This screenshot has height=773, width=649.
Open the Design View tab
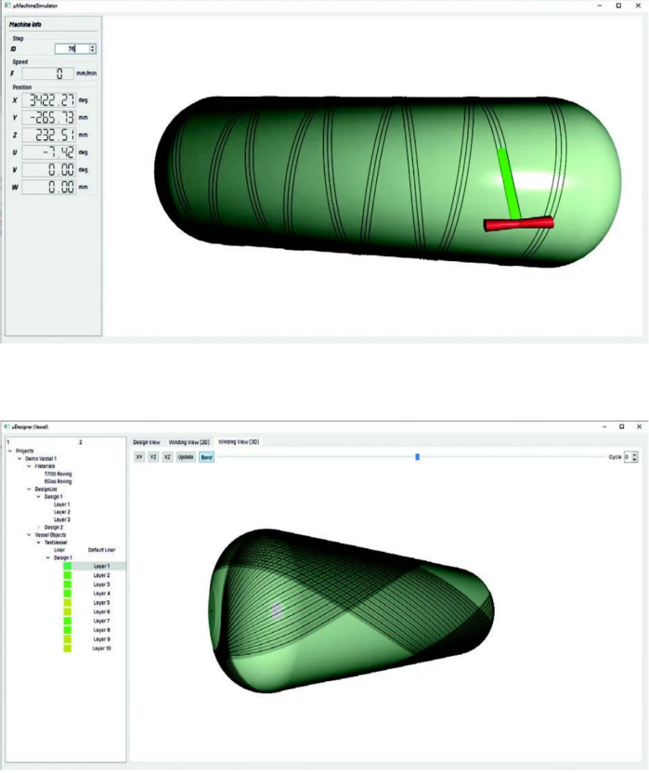click(x=147, y=442)
